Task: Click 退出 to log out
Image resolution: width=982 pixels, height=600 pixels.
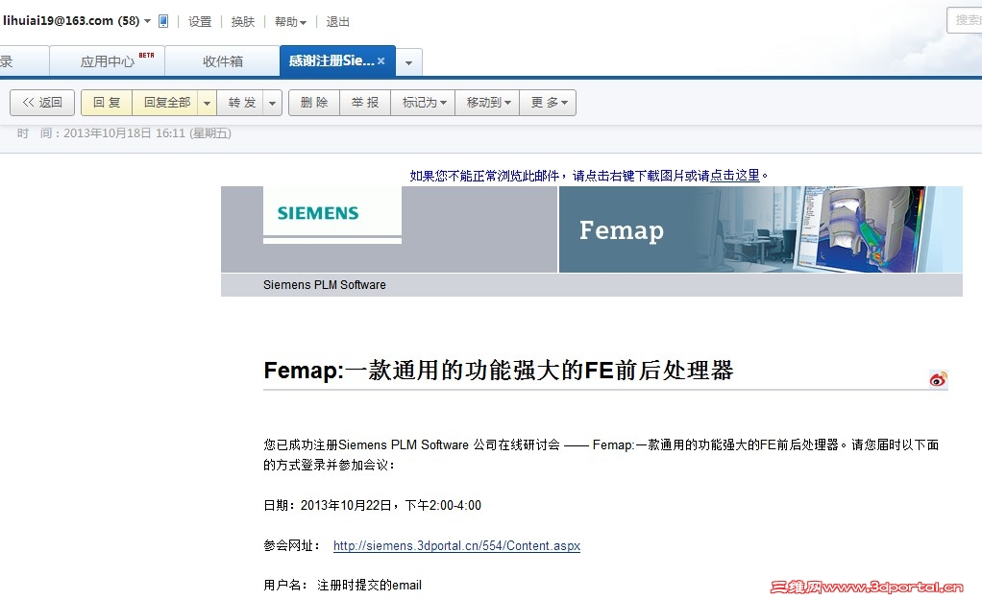Action: click(337, 22)
